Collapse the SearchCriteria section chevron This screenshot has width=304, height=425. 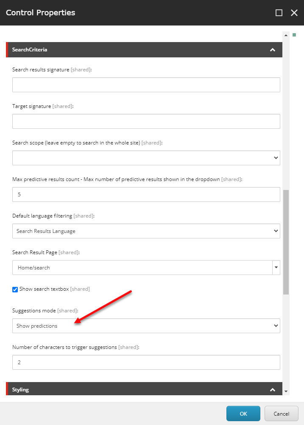pos(273,50)
